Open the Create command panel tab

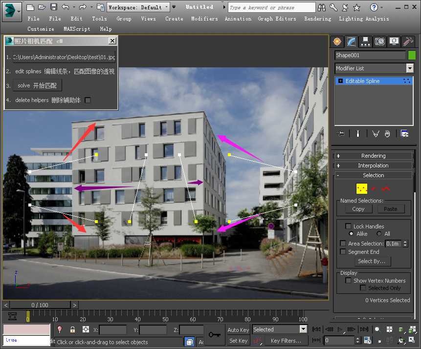coord(336,41)
